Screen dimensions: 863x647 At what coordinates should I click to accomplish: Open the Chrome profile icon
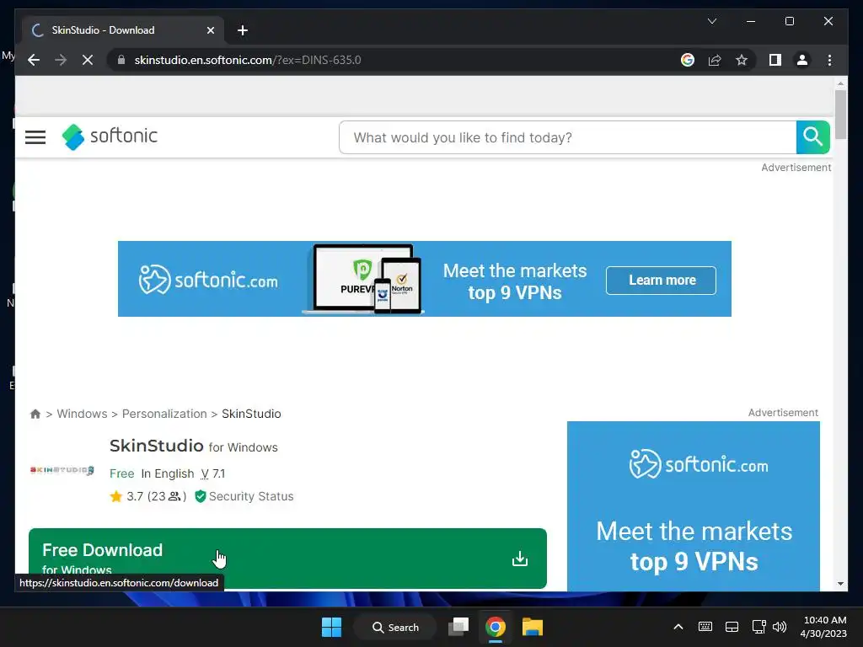point(802,60)
